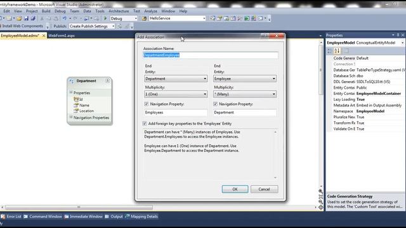Image resolution: width=406 pixels, height=228 pixels.
Task: Open the Output panel
Action: tap(114, 217)
